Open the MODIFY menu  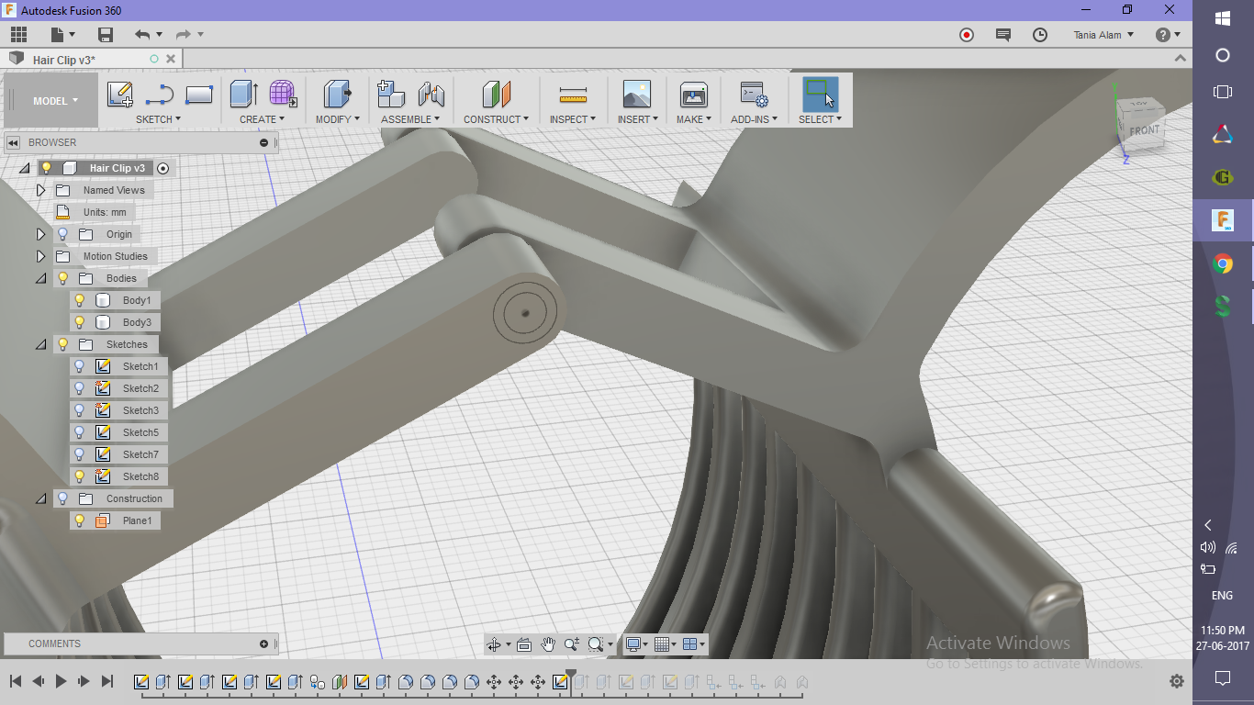tap(338, 119)
